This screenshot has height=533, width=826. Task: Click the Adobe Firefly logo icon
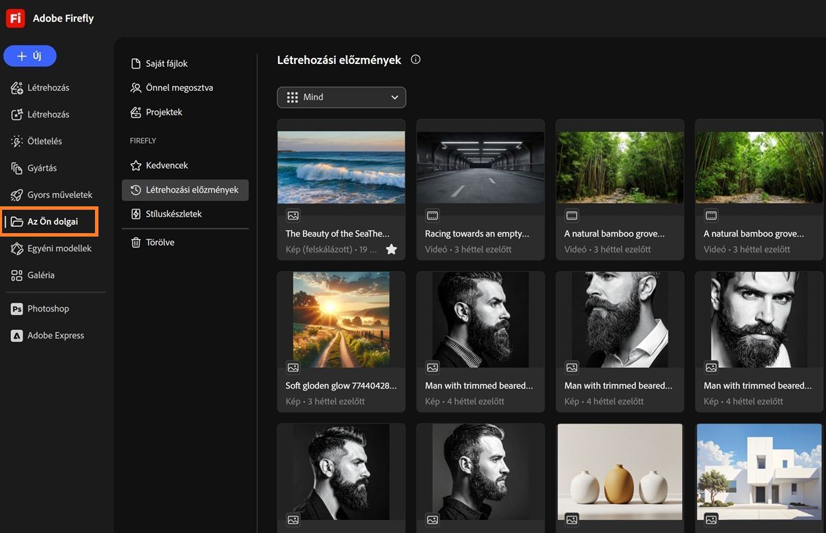16,19
